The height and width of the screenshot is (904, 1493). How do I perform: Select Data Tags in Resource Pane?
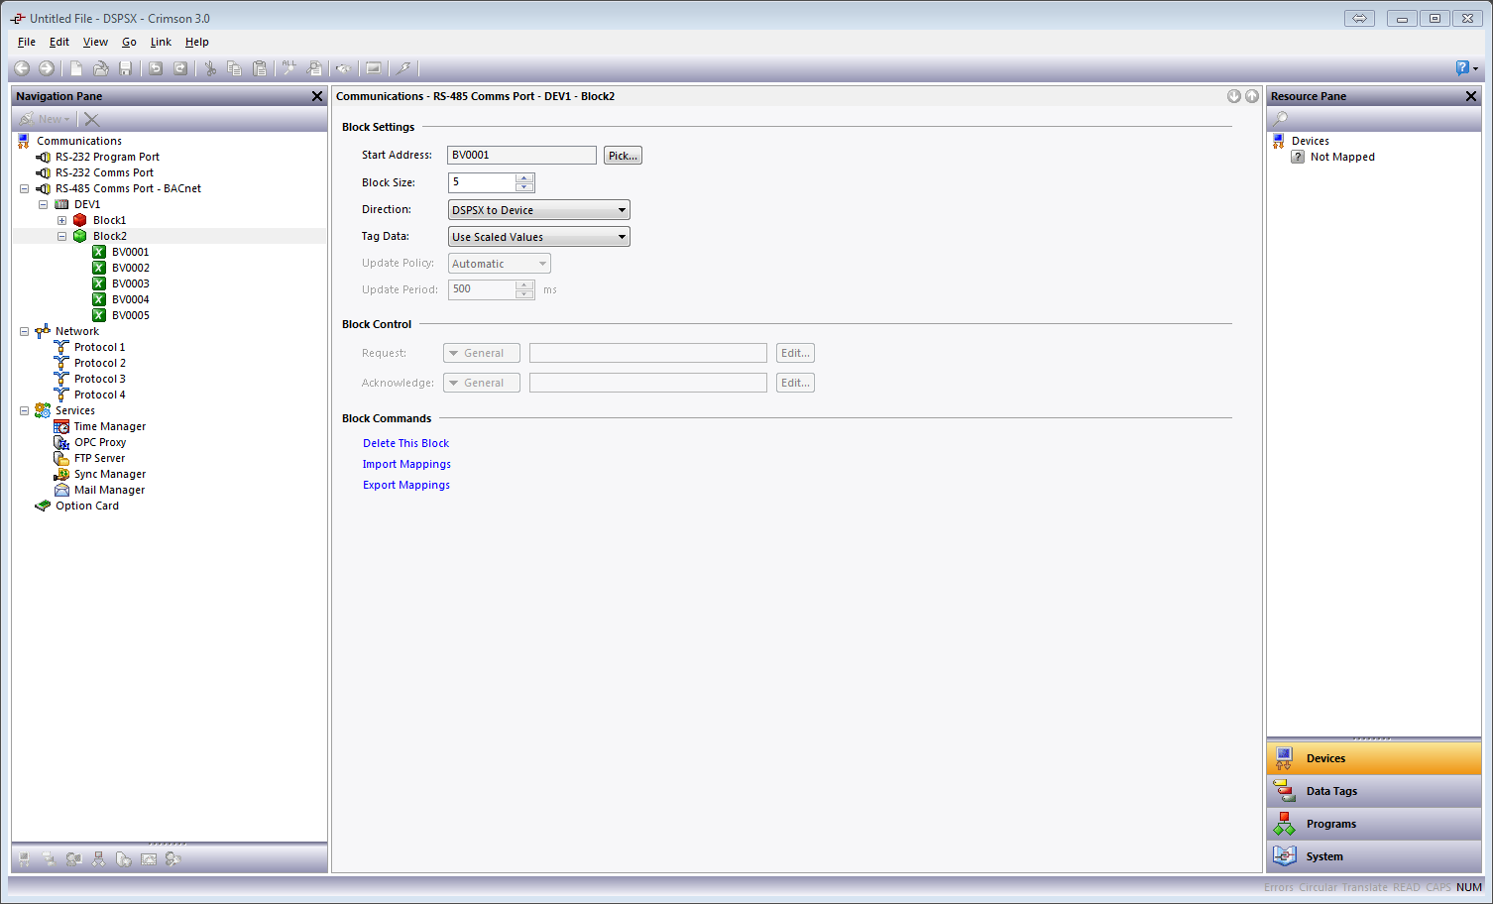1374,791
